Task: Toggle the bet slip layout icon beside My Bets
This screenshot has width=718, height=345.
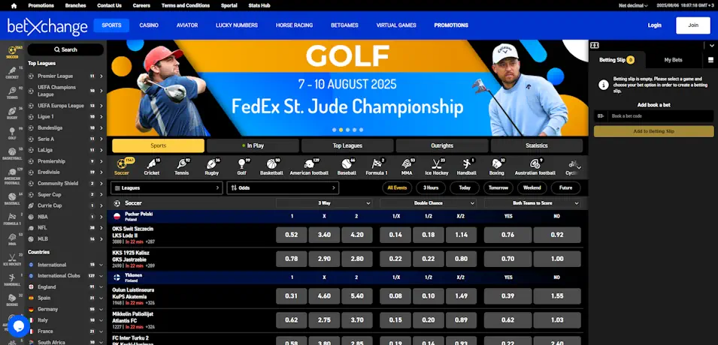Action: (x=710, y=60)
